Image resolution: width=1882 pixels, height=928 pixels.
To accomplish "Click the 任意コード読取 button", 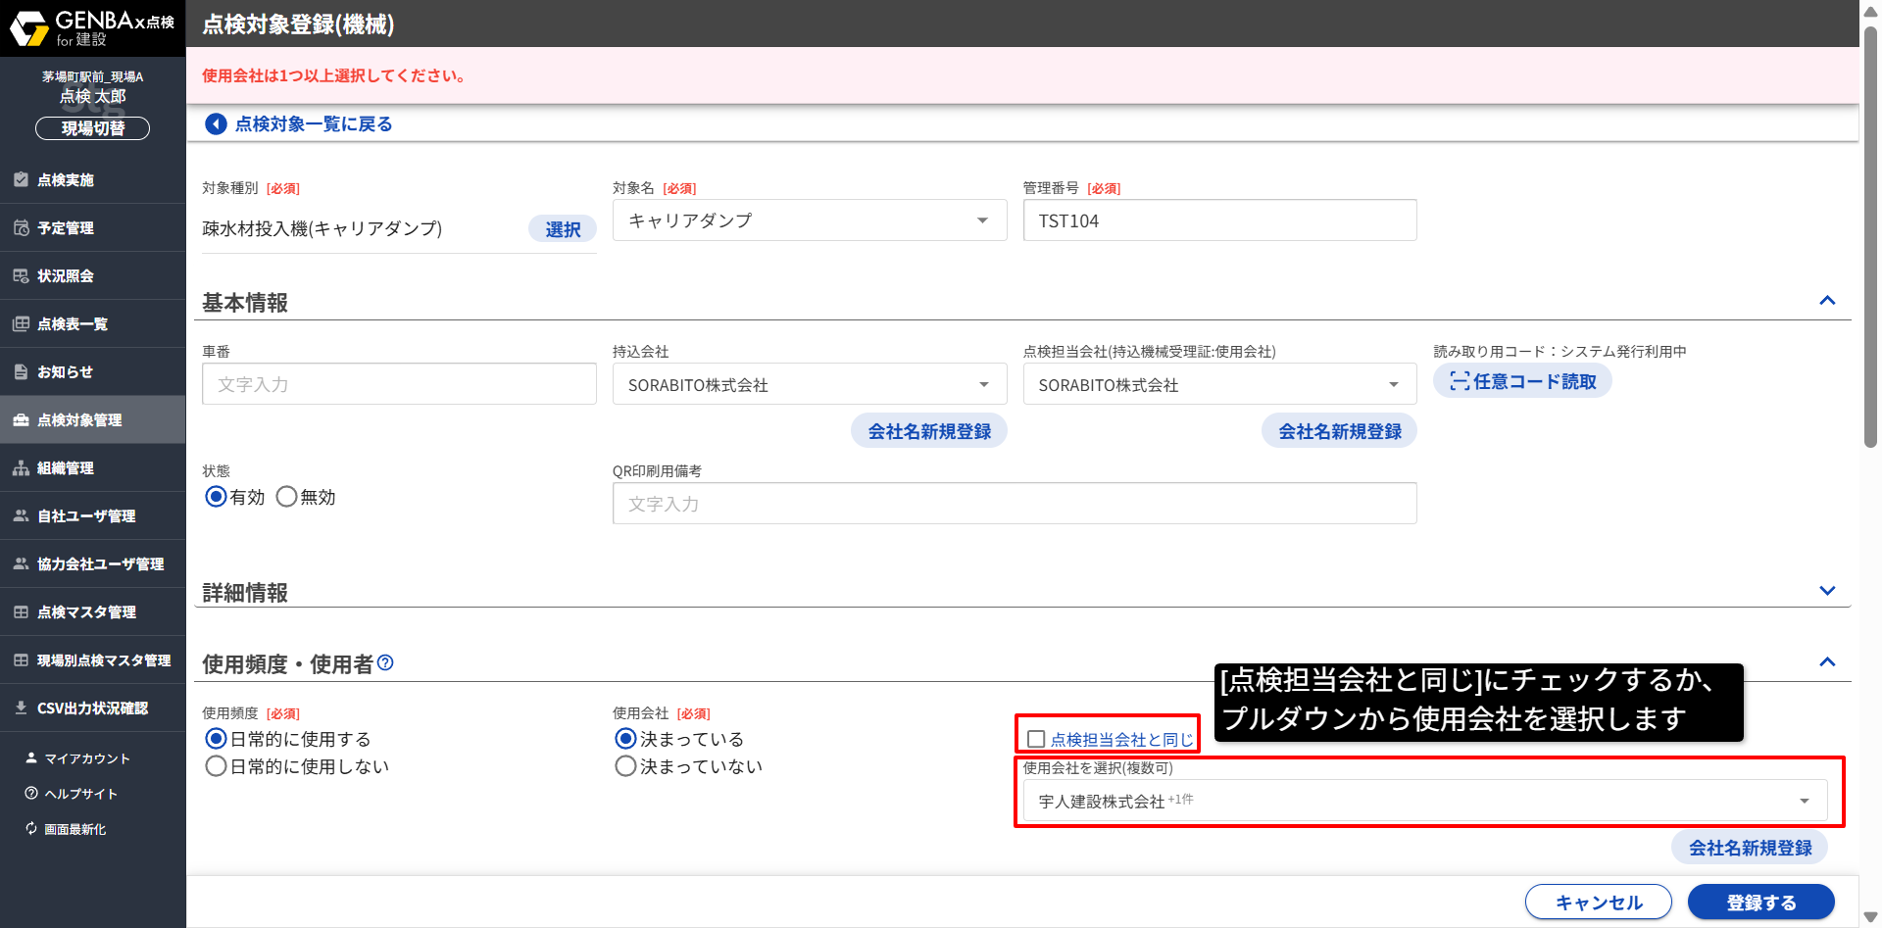I will (x=1522, y=381).
